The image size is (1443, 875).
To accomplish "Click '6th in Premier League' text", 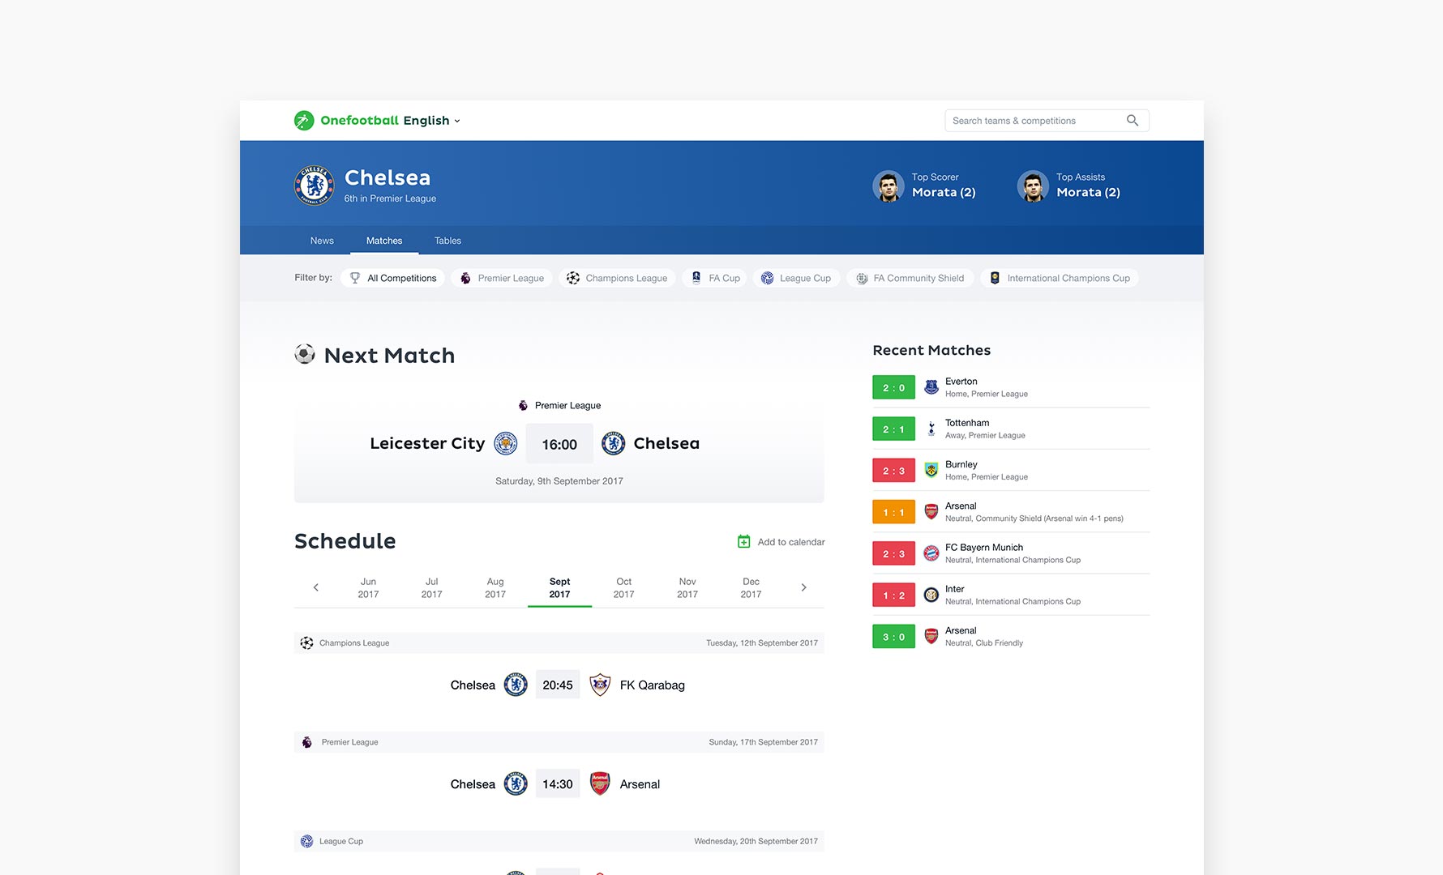I will pos(390,198).
